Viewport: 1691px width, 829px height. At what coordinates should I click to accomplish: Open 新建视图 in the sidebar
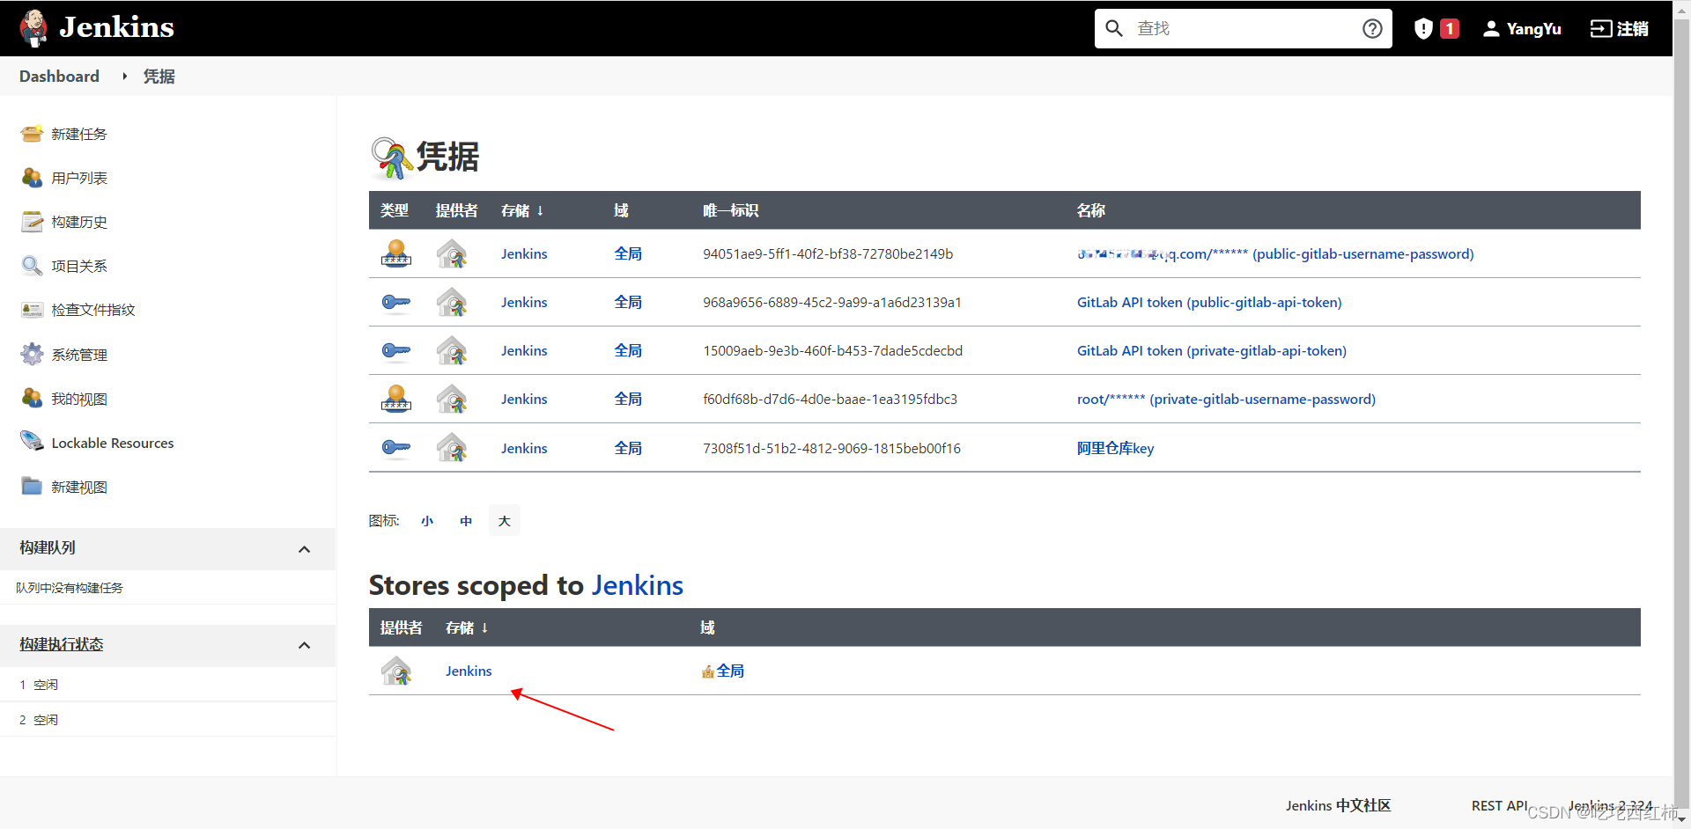click(79, 487)
